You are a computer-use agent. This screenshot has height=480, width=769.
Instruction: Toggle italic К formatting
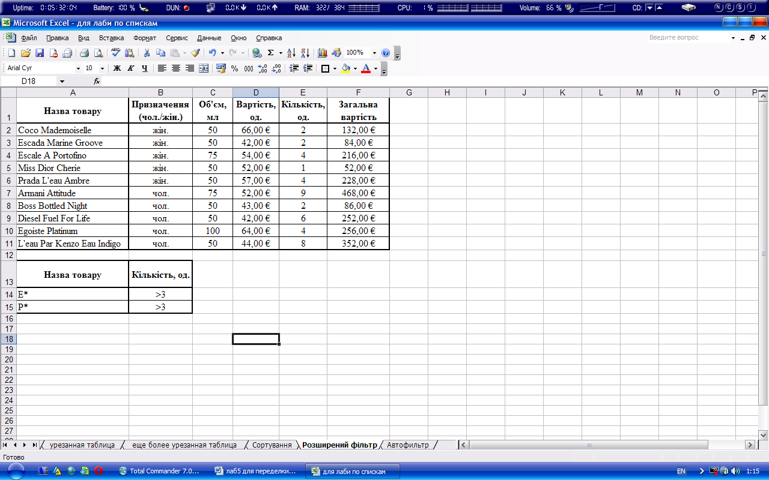tap(131, 68)
